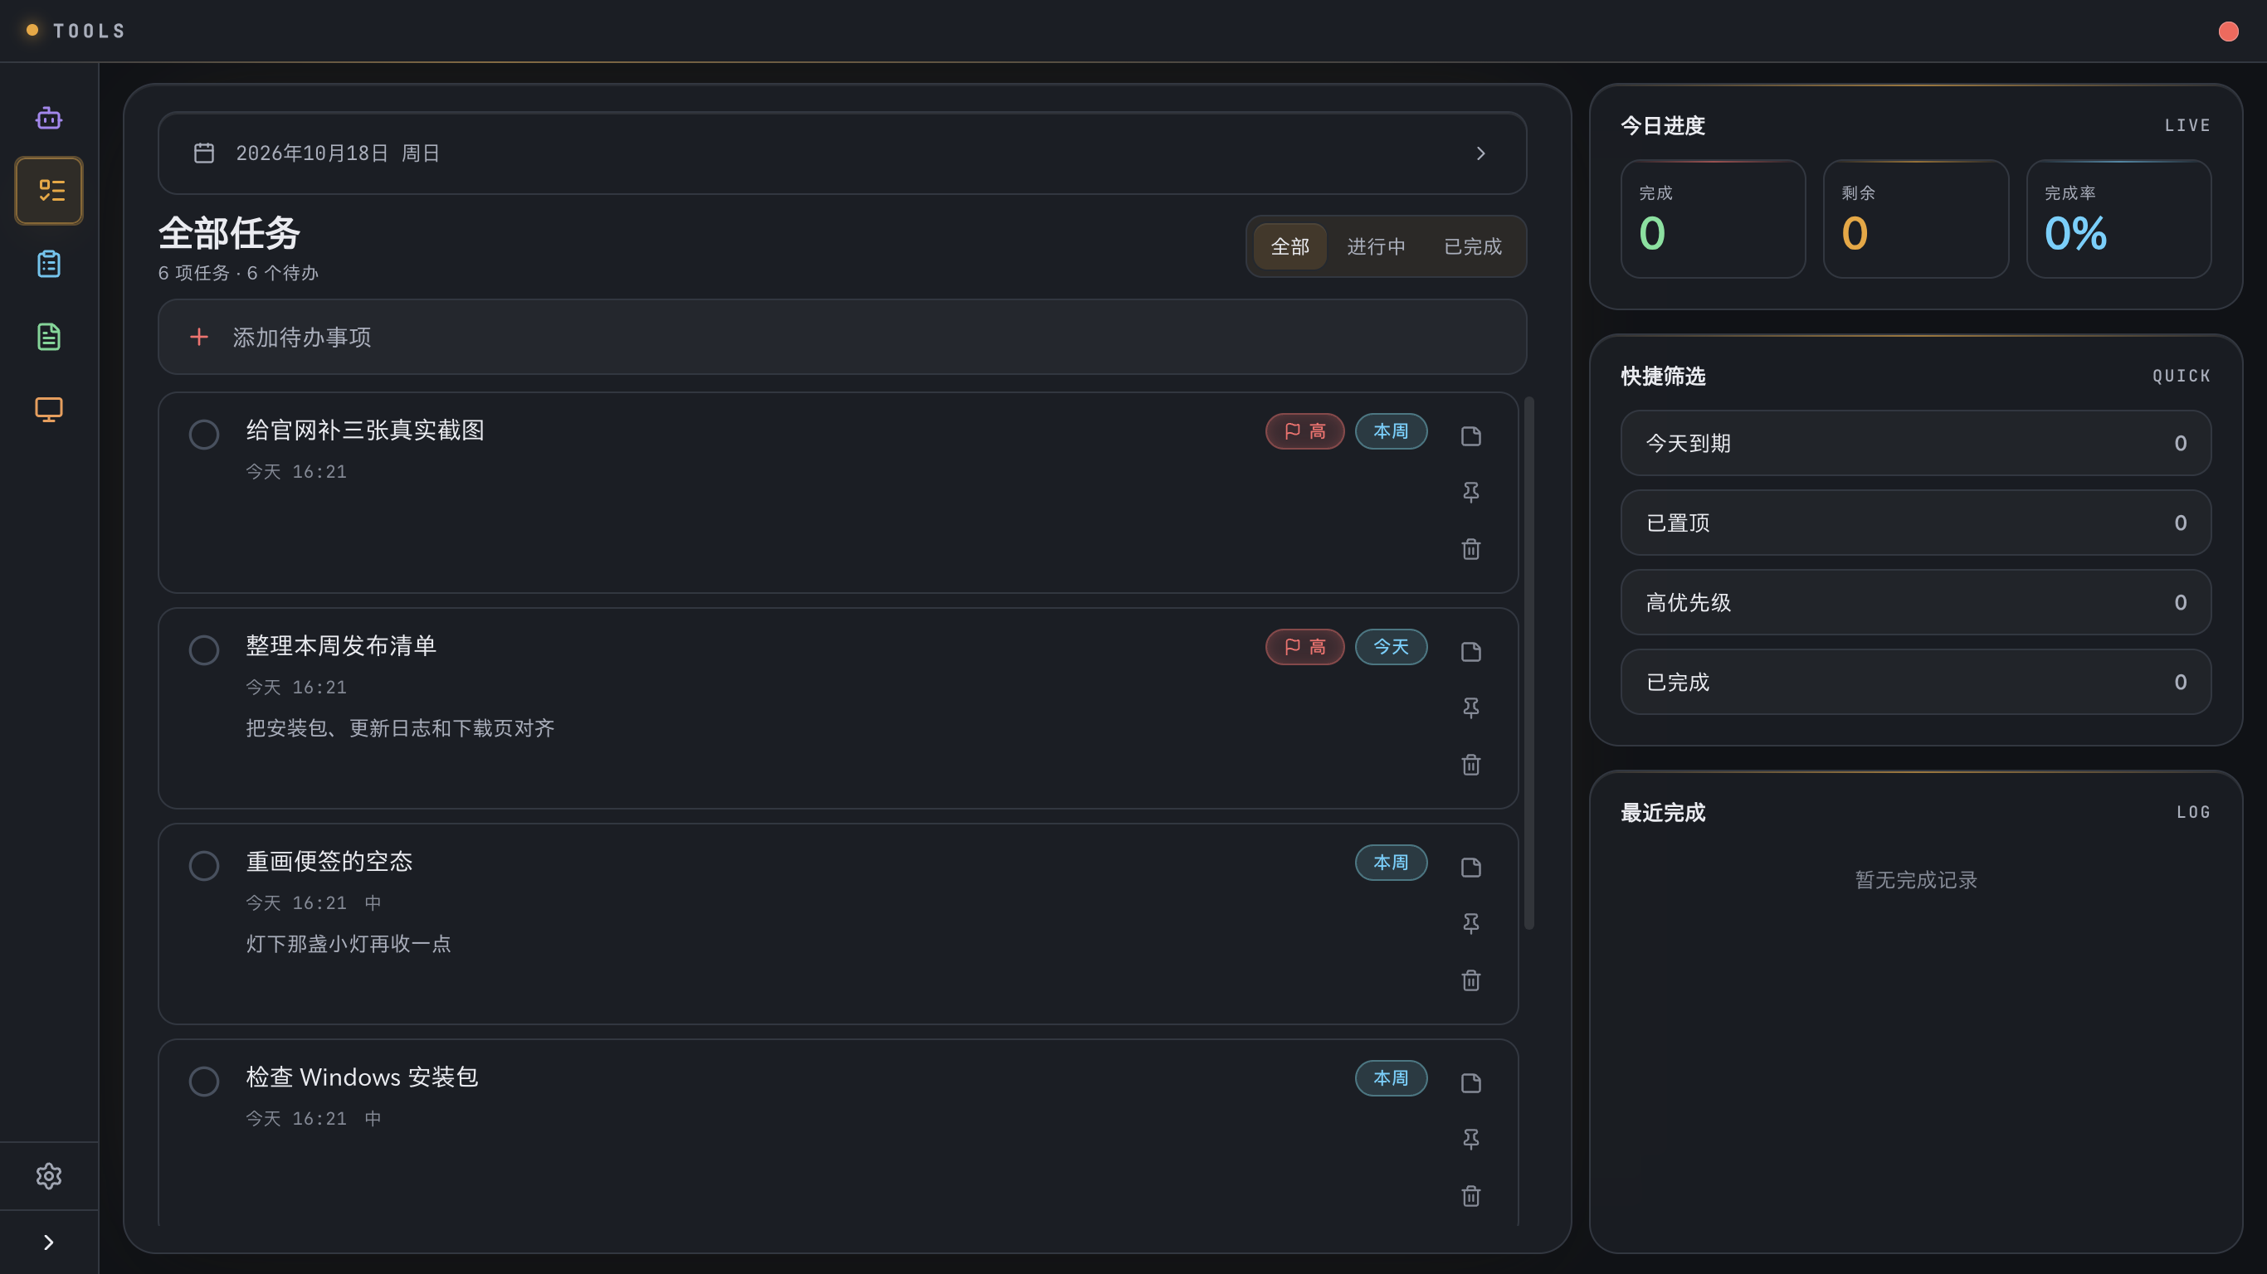Click the 完成率 0% stat card
This screenshot has height=1274, width=2267.
pyautogui.click(x=2118, y=219)
